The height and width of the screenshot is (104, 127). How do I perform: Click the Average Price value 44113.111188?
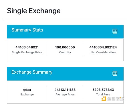click(65, 90)
